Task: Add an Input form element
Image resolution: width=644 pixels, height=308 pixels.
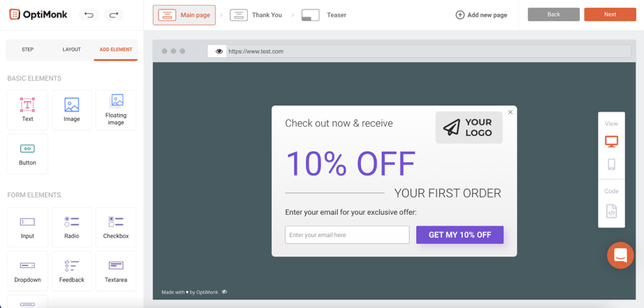Action: pos(28,227)
